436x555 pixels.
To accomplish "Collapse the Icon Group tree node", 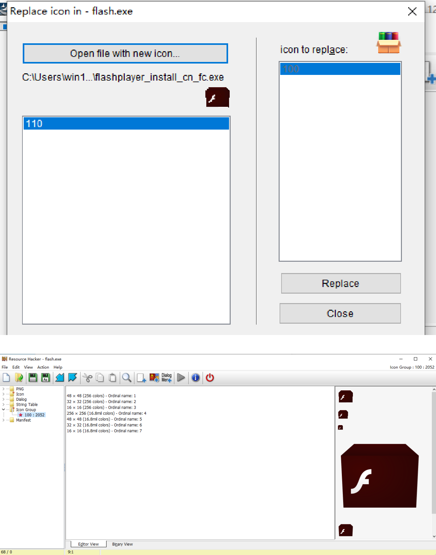I will click(3, 410).
